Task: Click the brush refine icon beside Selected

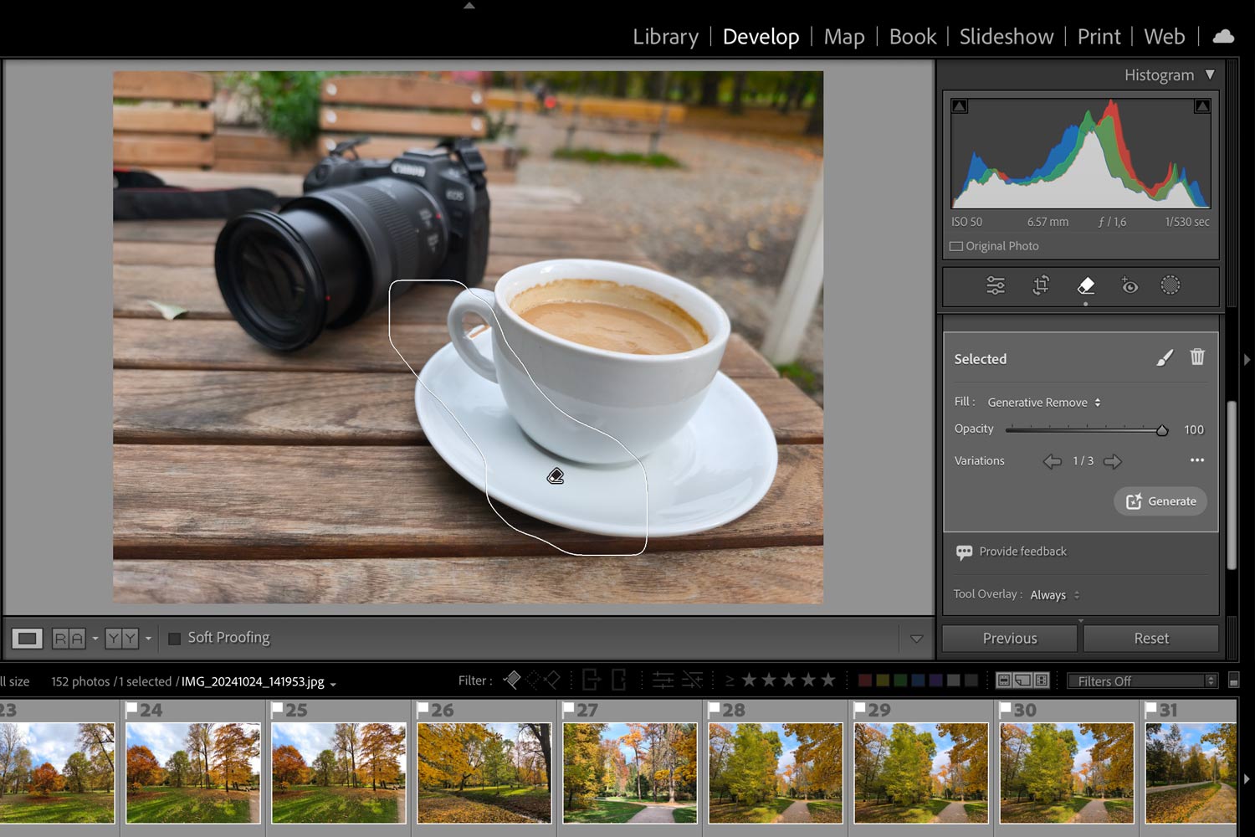Action: point(1164,358)
